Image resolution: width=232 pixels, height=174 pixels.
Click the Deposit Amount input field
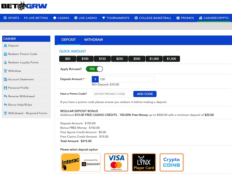(x=126, y=79)
